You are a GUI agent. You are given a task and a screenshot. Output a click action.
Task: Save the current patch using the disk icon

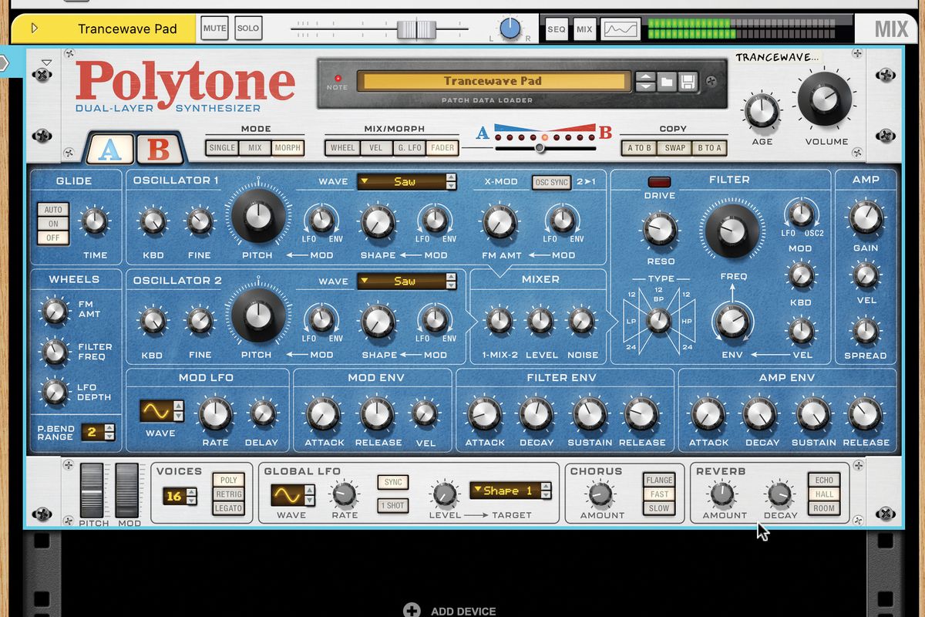tap(688, 80)
